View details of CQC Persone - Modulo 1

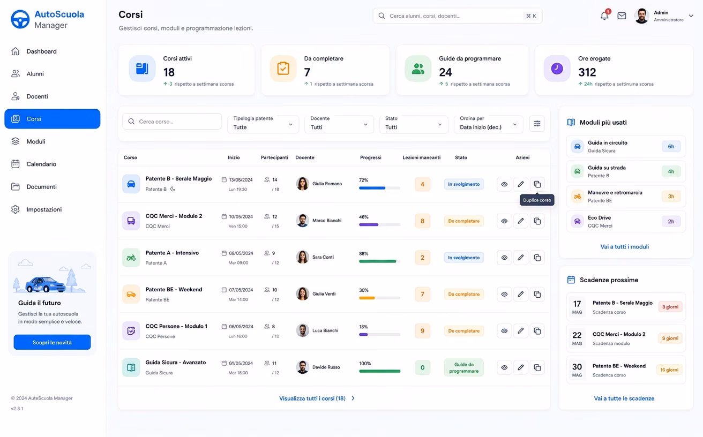[504, 331]
